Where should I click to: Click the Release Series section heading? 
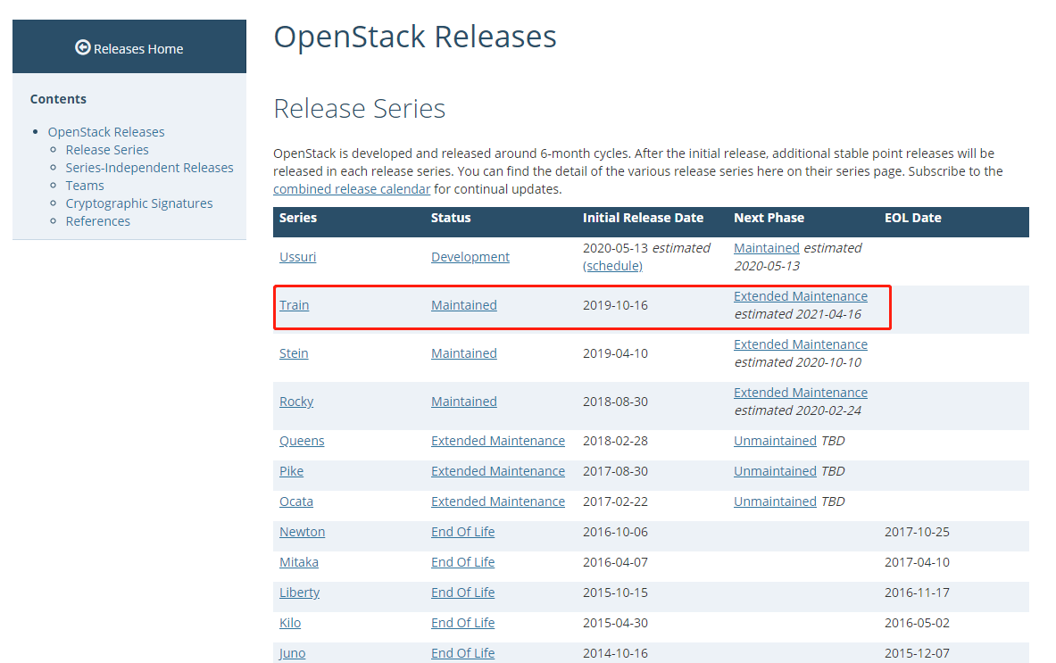coord(360,108)
